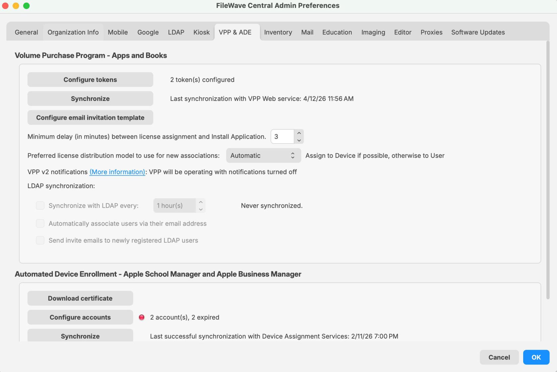Switch to the Proxies tab
557x372 pixels.
coord(431,32)
